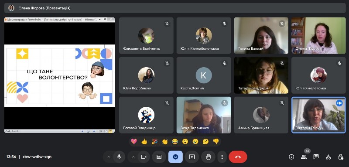Send the thumbs up reaction emoji
This screenshot has height=167, width=349.
pos(144,141)
